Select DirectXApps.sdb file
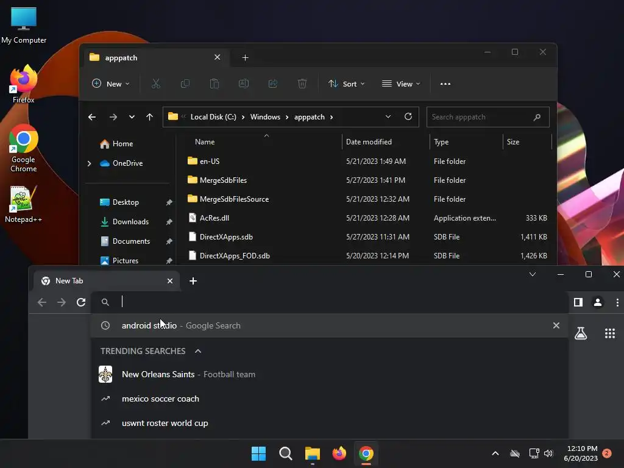This screenshot has width=624, height=468. (x=226, y=237)
